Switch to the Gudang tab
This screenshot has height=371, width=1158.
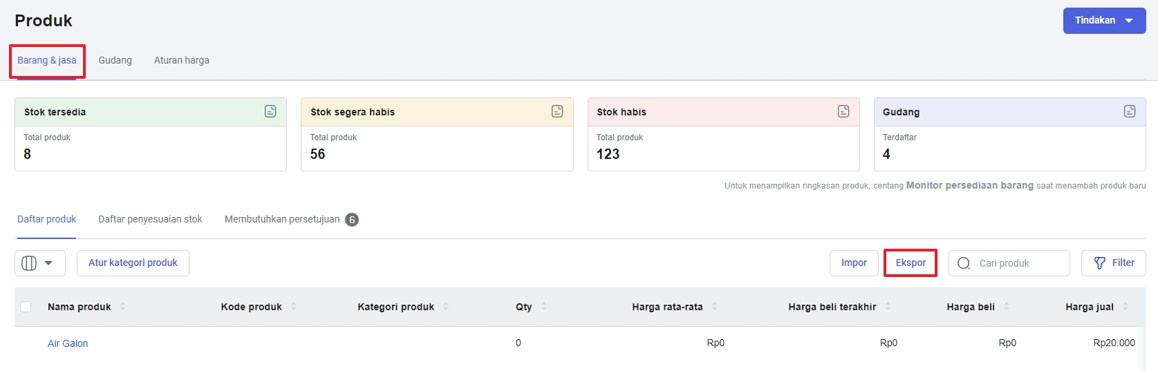coord(115,61)
